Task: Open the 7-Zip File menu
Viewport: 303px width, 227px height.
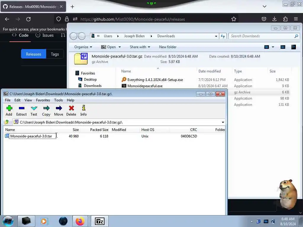Action: (8, 100)
